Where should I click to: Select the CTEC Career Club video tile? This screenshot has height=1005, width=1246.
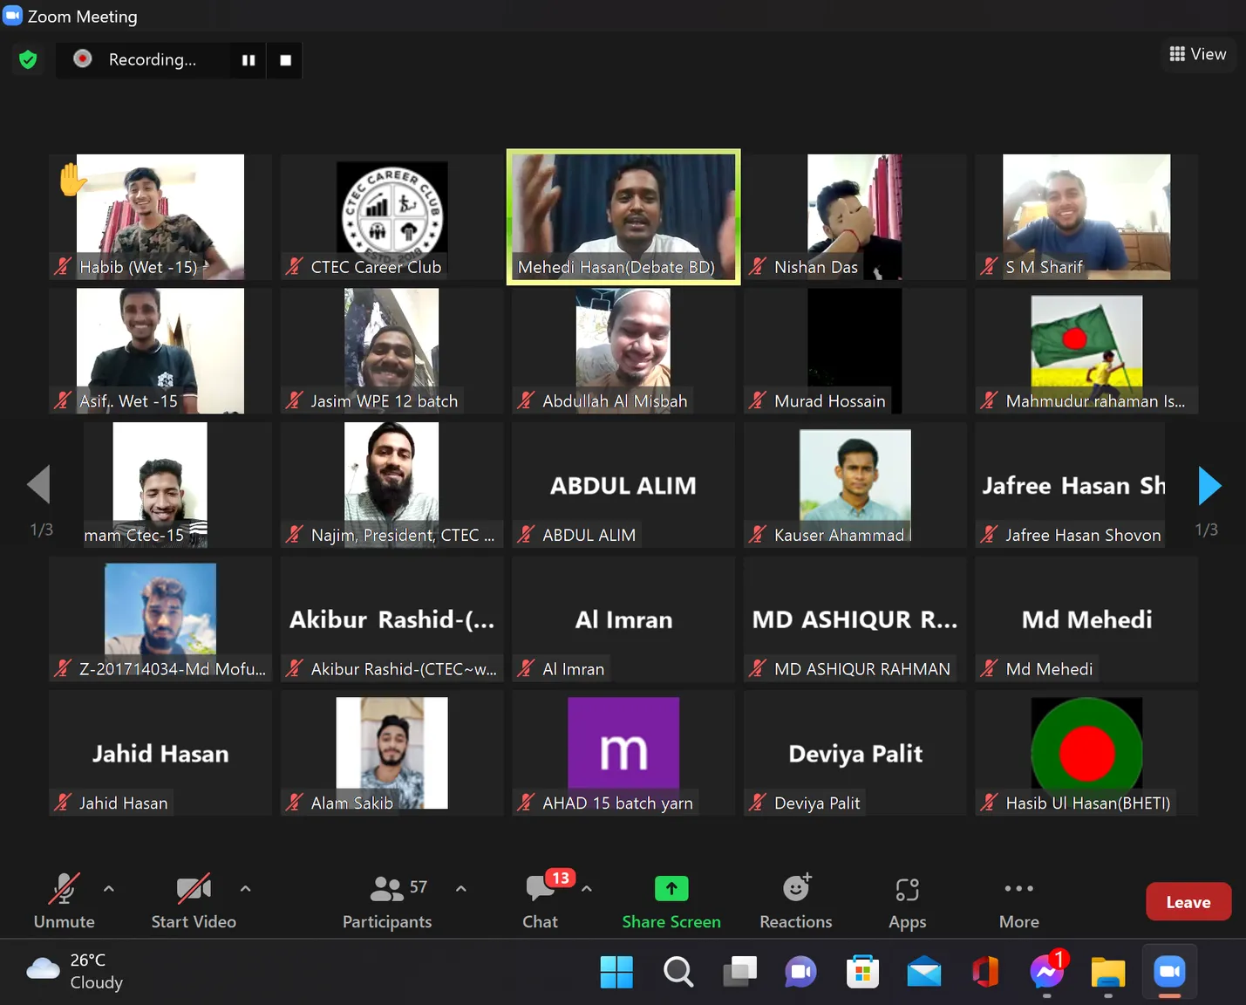(392, 217)
